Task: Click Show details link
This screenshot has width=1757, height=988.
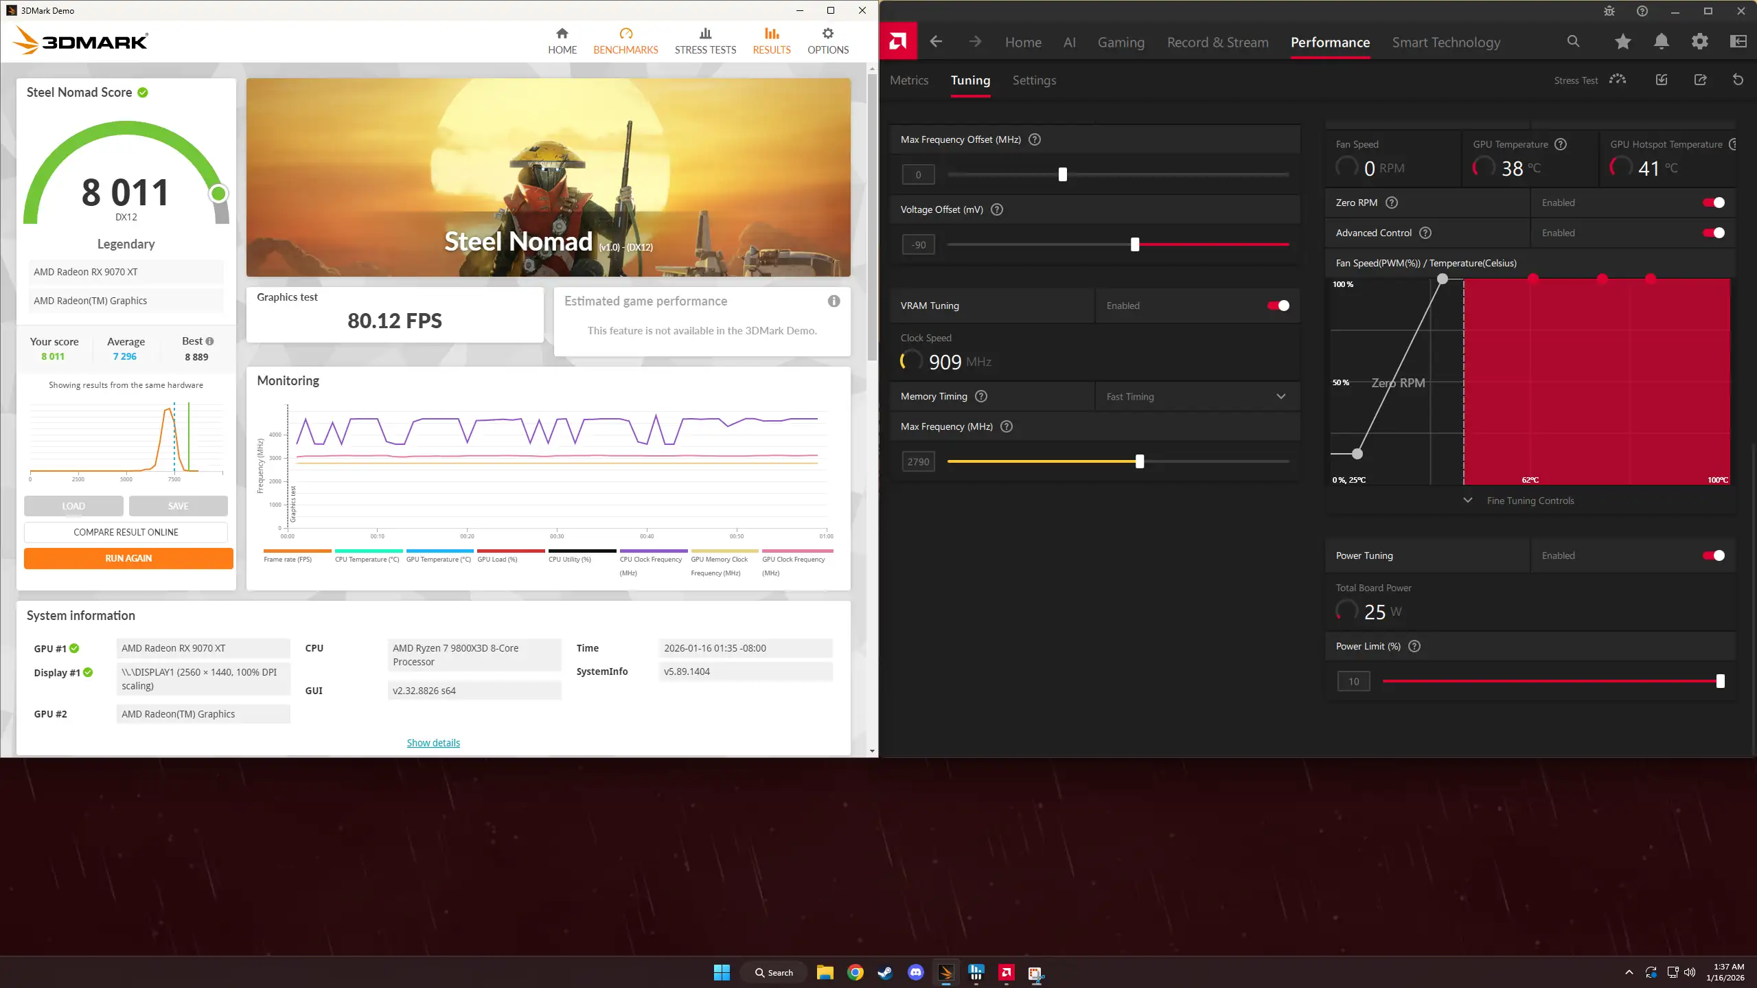Action: click(433, 743)
